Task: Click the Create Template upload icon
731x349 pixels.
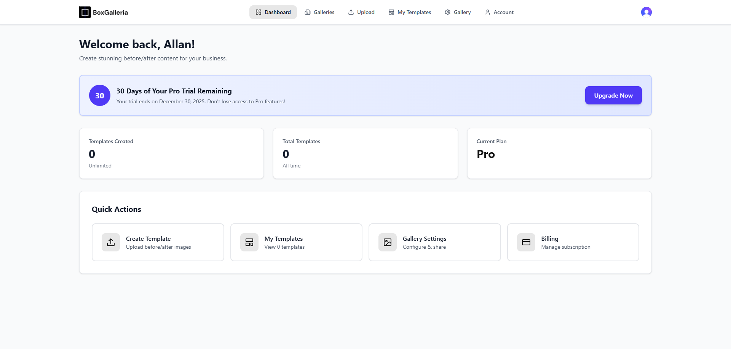Action: [x=110, y=242]
